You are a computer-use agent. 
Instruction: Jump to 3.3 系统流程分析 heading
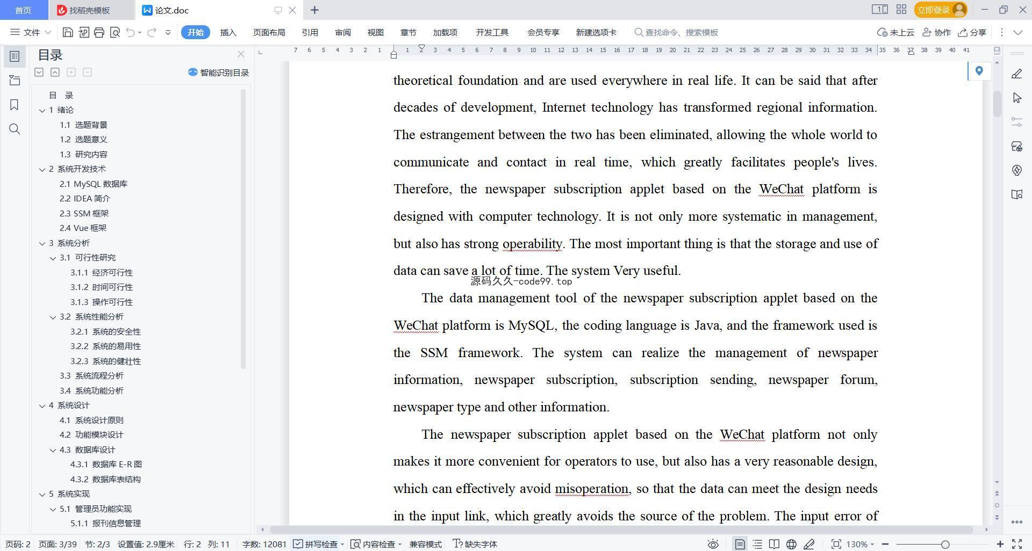91,375
